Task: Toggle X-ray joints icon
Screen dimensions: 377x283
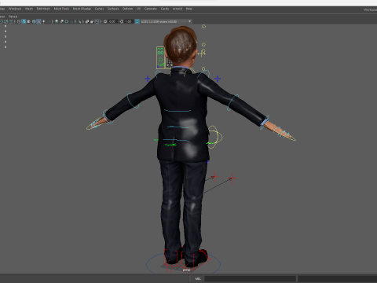Action: point(97,21)
